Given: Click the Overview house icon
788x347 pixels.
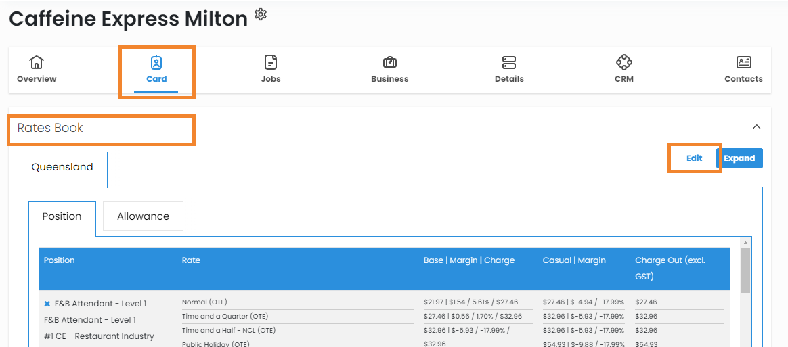Looking at the screenshot, I should pos(37,62).
